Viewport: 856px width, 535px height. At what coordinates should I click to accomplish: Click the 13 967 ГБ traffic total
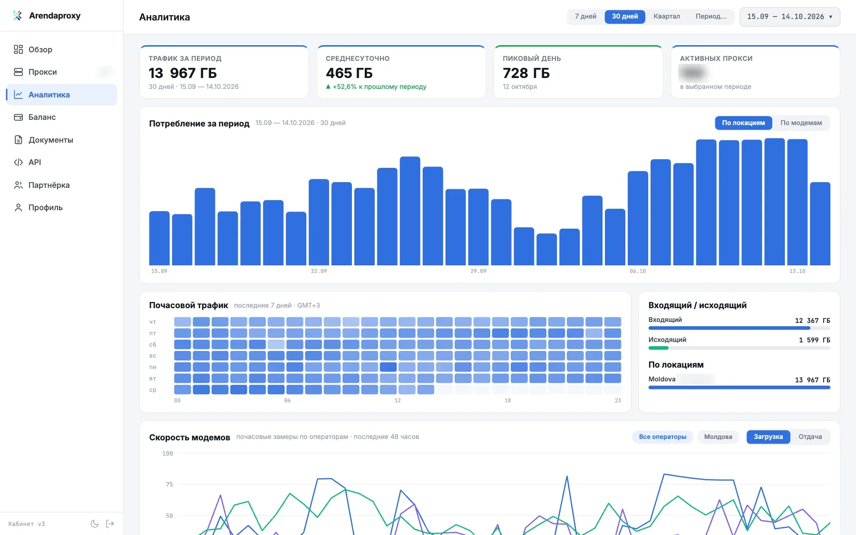183,73
